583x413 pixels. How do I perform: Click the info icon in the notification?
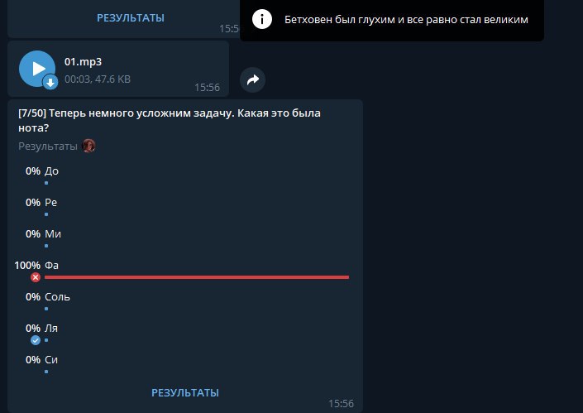[262, 19]
